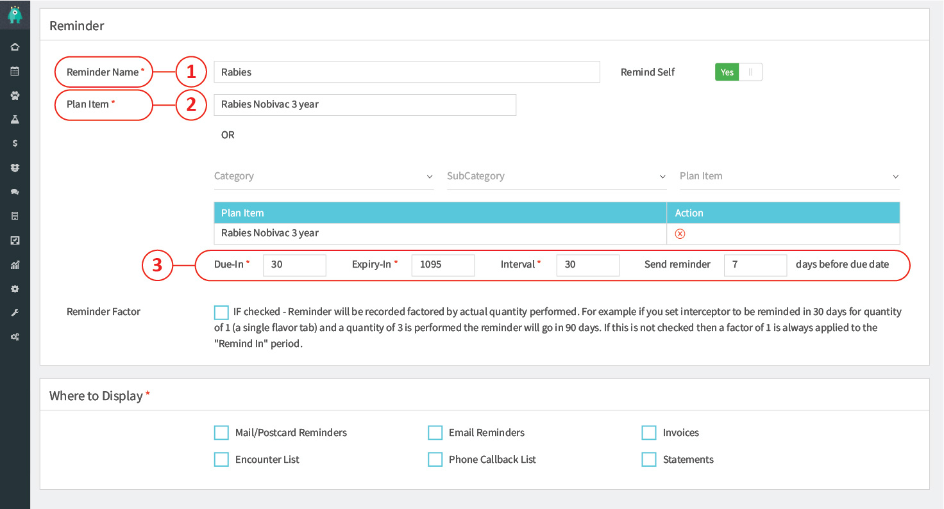Open the wrench tools sidebar icon
The width and height of the screenshot is (944, 509).
(15, 313)
